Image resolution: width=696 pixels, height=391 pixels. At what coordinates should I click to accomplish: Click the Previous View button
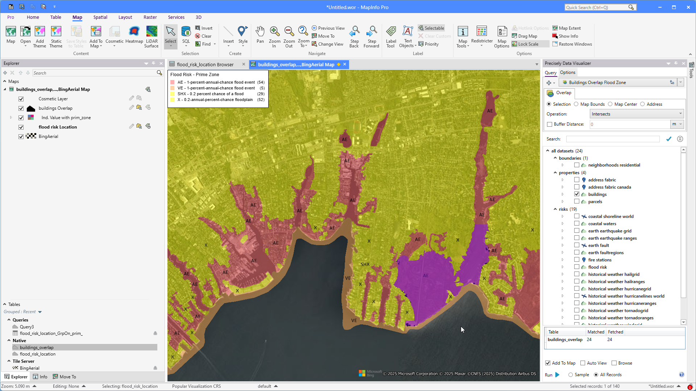(x=328, y=28)
